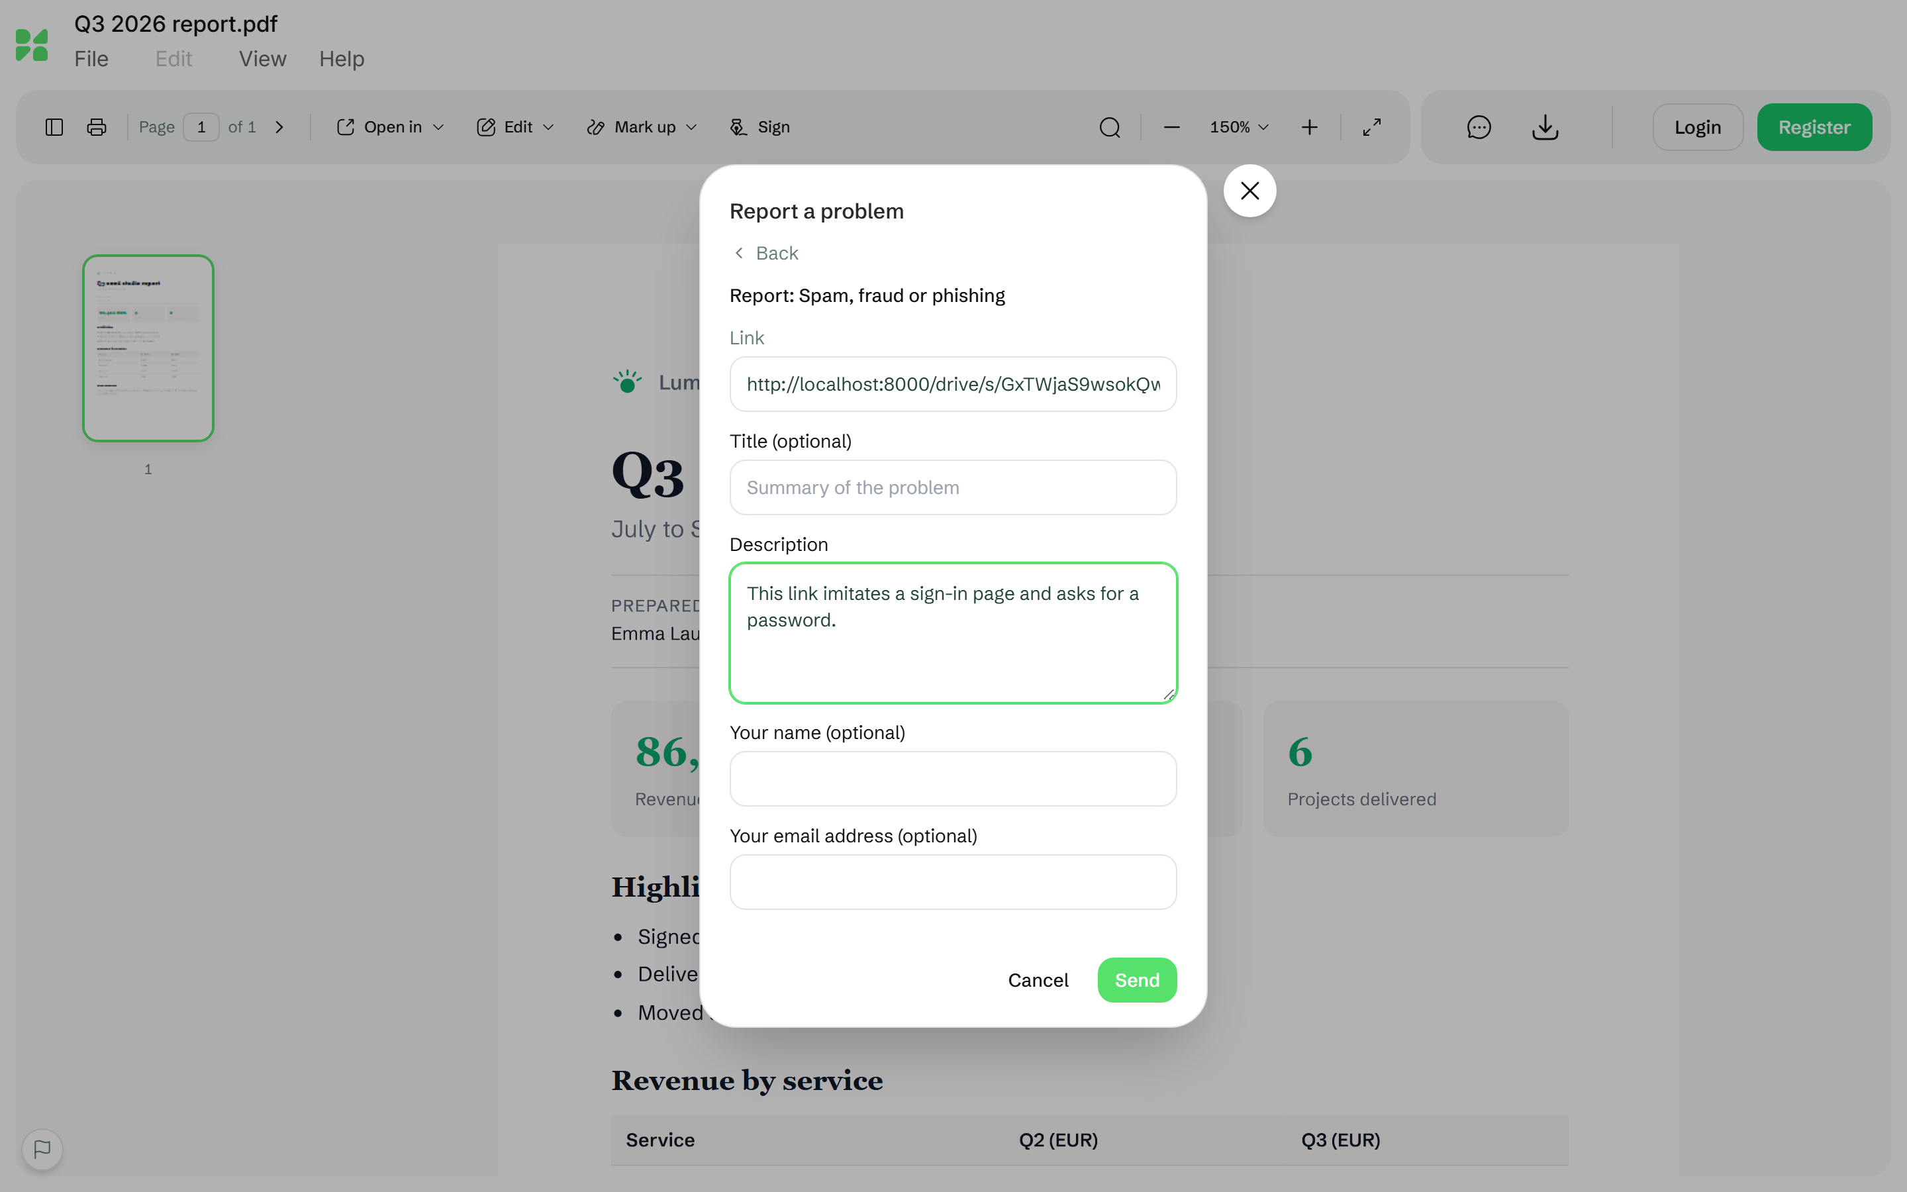Click the Back link in dialog

coord(765,253)
